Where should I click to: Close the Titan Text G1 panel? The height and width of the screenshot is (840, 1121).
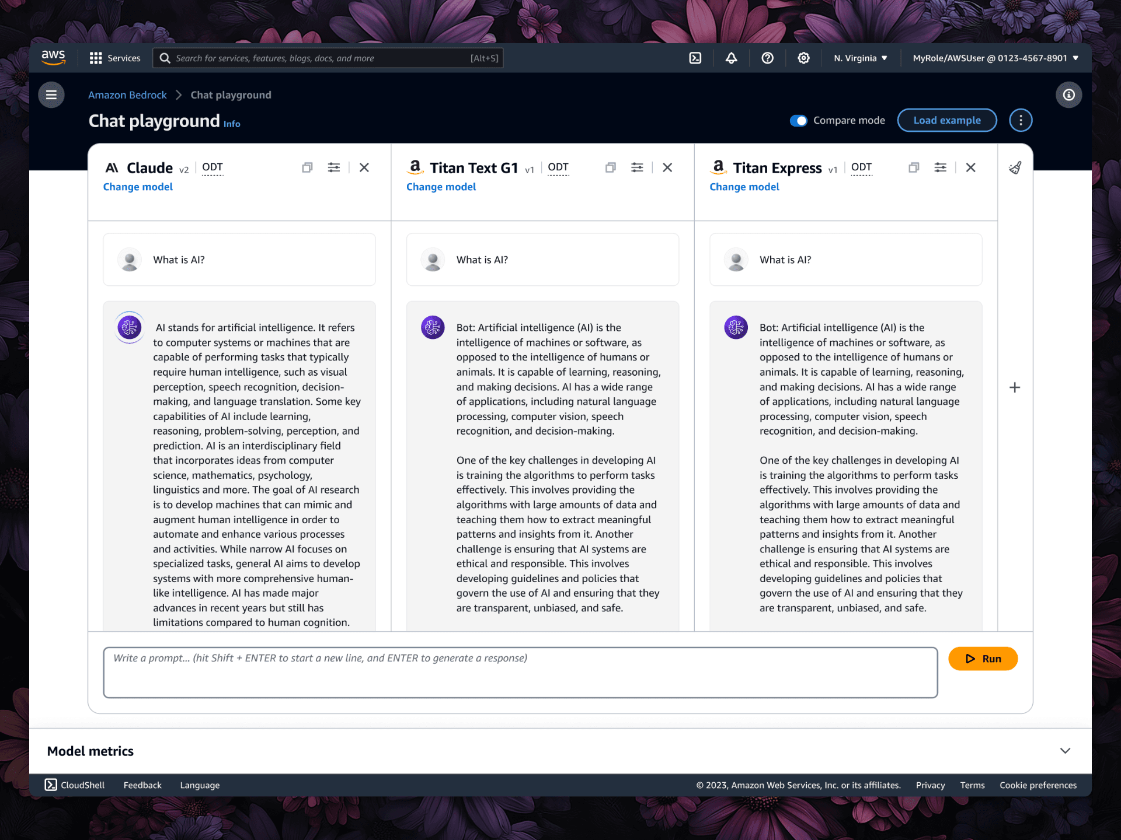[x=667, y=167]
